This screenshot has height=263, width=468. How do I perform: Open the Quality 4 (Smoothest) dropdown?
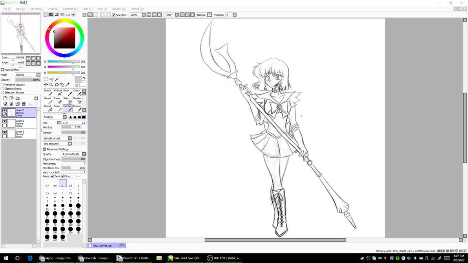pyautogui.click(x=73, y=154)
